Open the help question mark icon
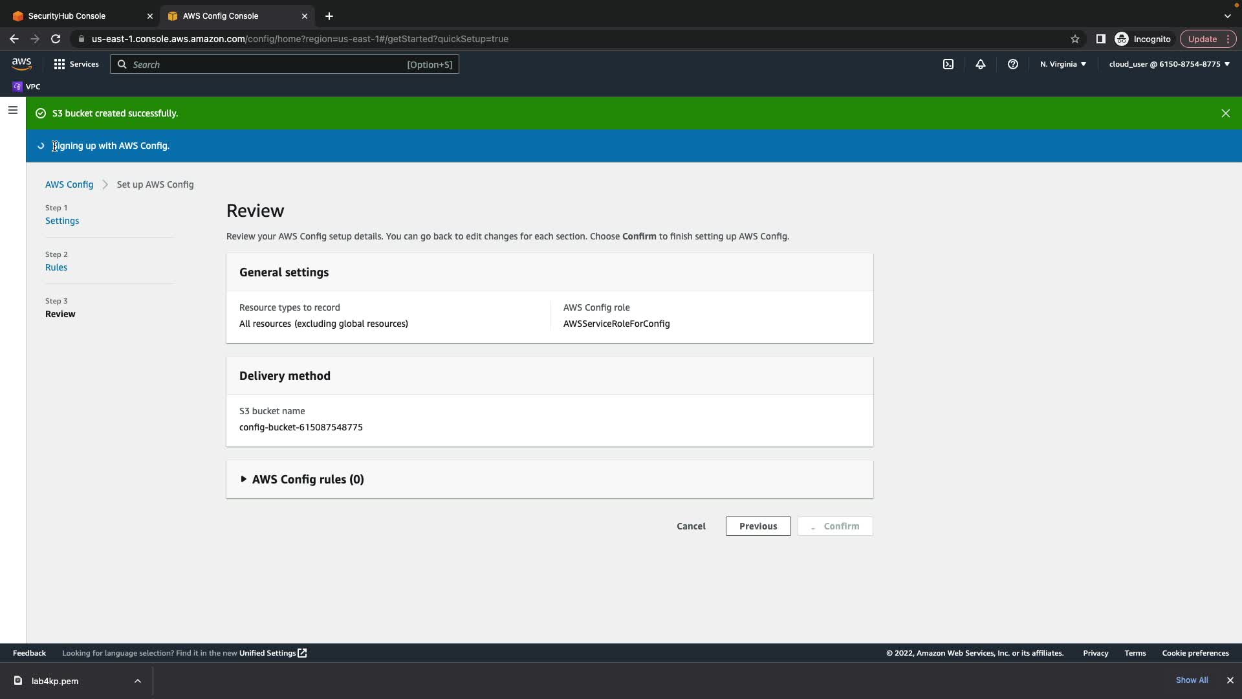 click(1012, 64)
